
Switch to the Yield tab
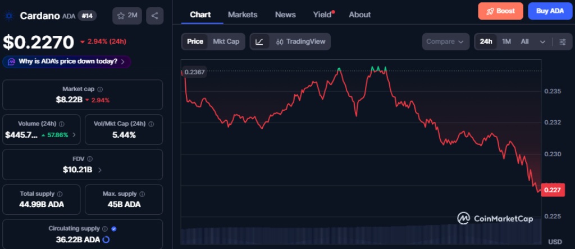click(x=323, y=15)
